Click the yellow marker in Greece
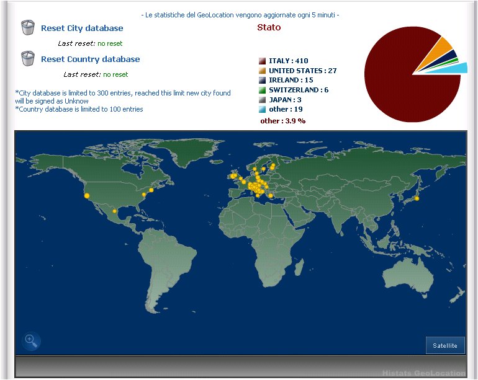Screen dimensions: 478x380 (x=271, y=195)
